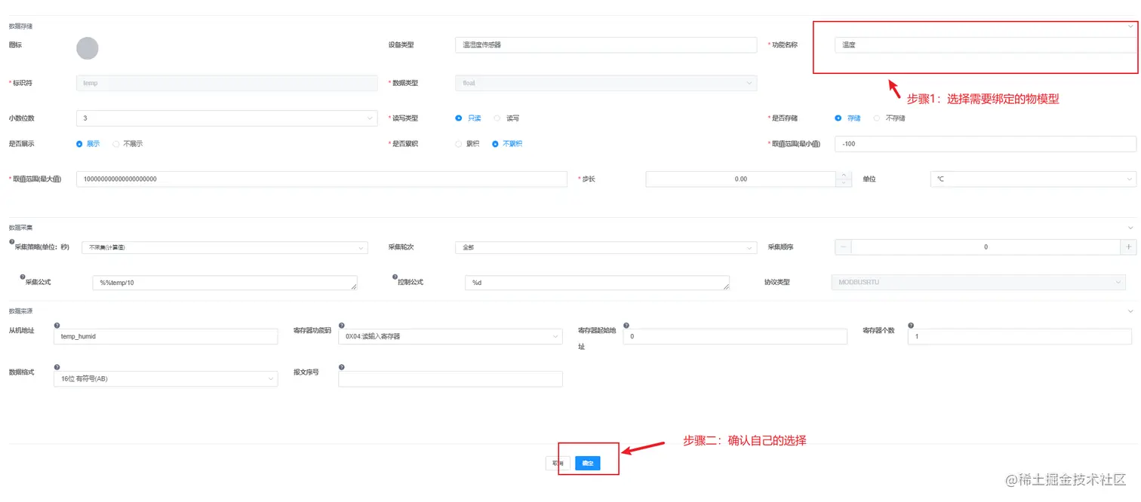
Task: Click help icon above 从机地址 field
Action: [57, 325]
